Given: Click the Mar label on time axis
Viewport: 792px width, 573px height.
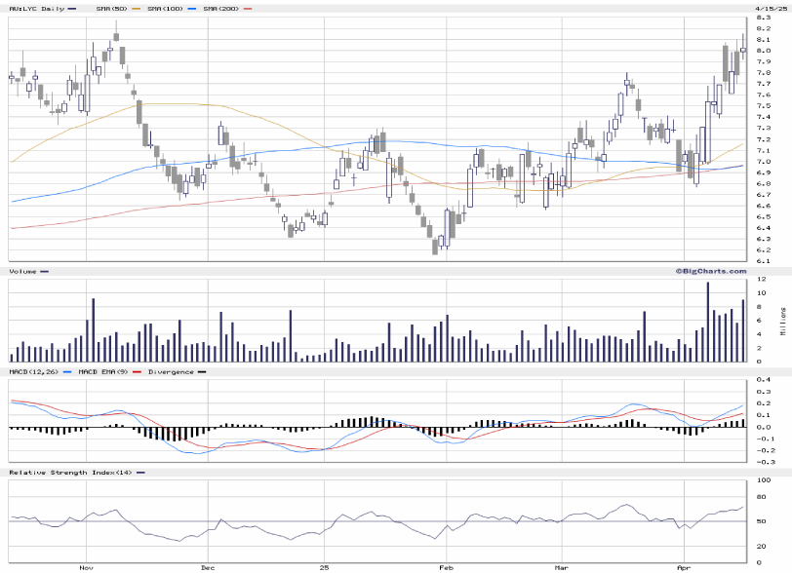Looking at the screenshot, I should click(563, 565).
